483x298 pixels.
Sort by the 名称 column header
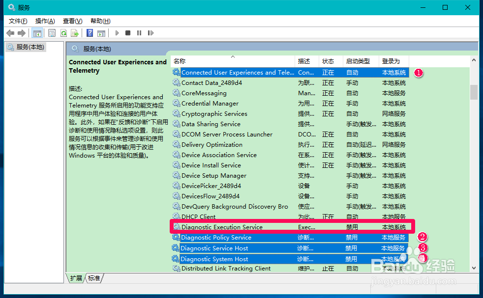pos(233,61)
